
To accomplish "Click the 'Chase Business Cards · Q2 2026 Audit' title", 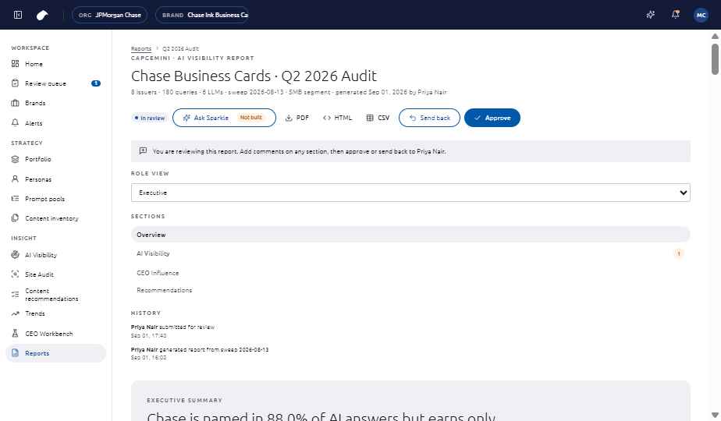I will click(254, 76).
